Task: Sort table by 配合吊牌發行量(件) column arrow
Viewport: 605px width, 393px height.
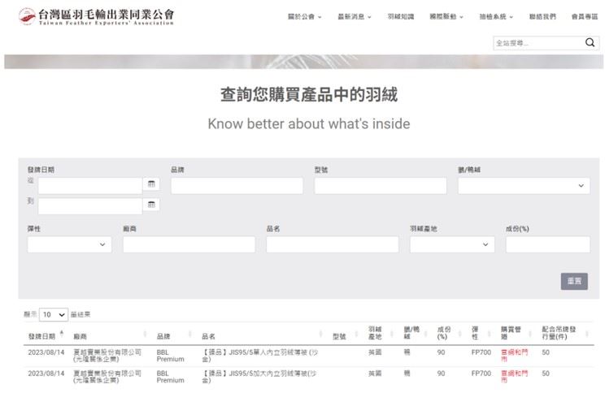Action: coord(587,334)
